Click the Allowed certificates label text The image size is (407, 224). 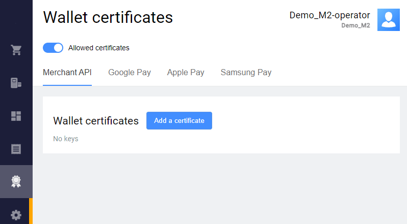[x=99, y=48]
